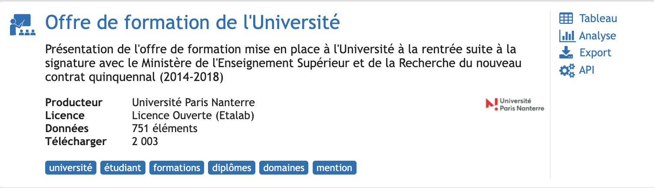This screenshot has width=654, height=188.
Task: Open the Tableau view link
Action: (598, 19)
